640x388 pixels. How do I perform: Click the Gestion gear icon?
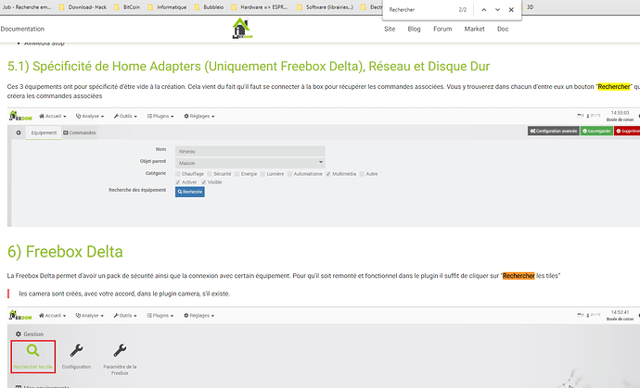tap(19, 334)
